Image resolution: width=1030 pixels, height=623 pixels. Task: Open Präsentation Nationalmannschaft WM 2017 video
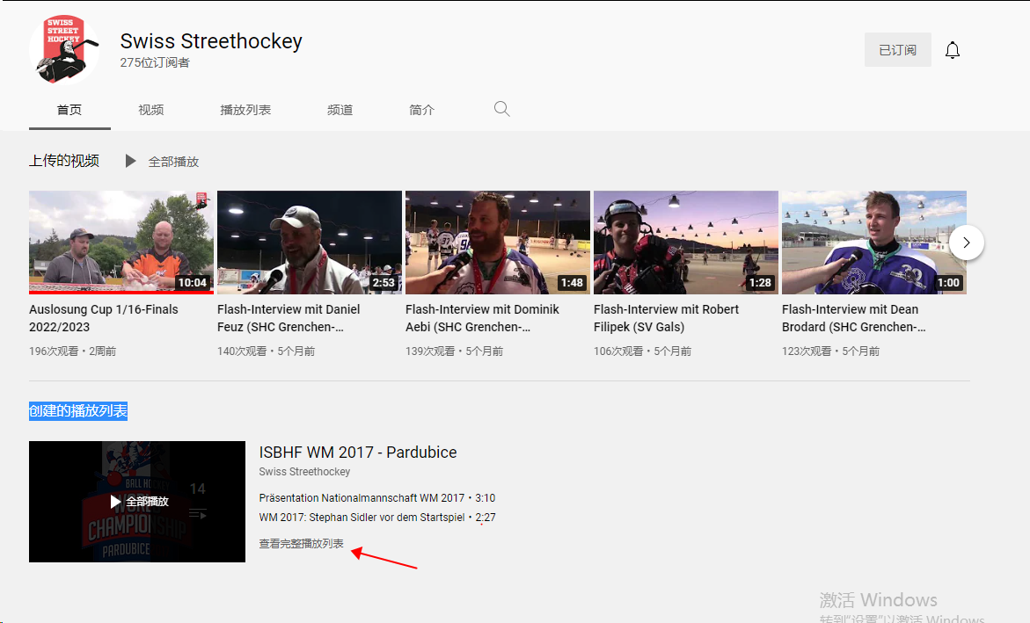362,497
